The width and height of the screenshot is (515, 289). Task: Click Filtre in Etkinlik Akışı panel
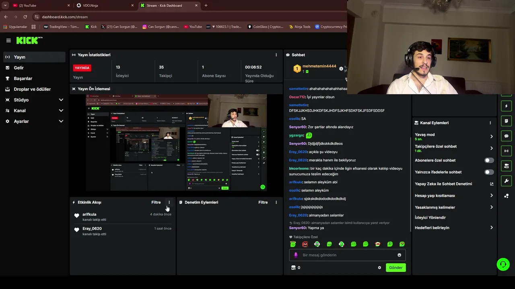tap(156, 202)
